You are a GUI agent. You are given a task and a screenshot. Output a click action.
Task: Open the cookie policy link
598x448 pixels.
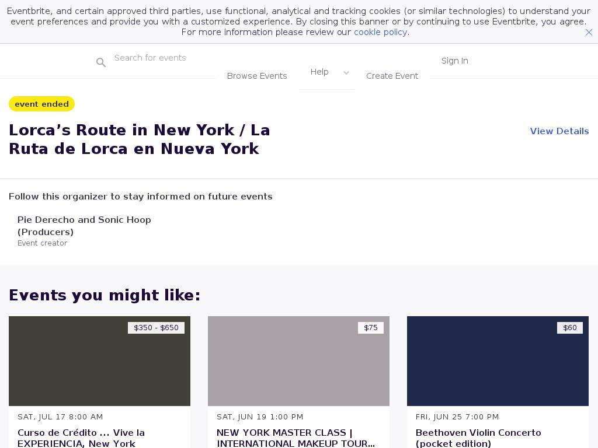pyautogui.click(x=380, y=32)
